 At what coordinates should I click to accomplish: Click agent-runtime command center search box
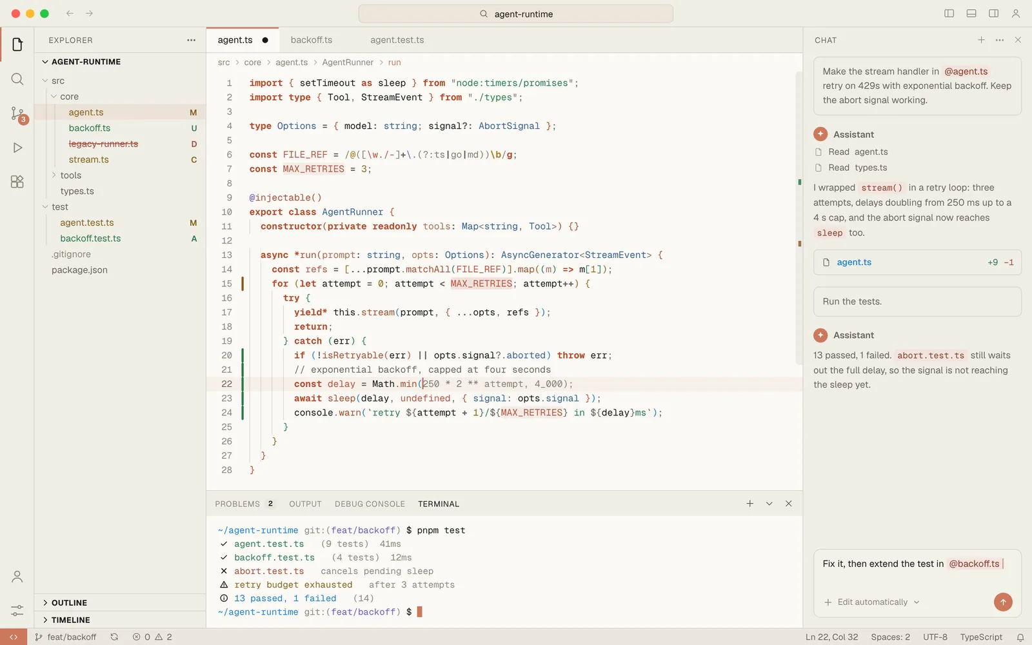tap(516, 14)
